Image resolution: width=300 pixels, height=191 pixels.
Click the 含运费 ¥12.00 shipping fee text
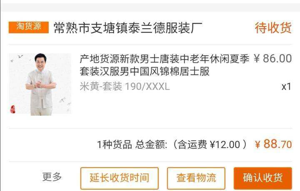tap(209, 144)
